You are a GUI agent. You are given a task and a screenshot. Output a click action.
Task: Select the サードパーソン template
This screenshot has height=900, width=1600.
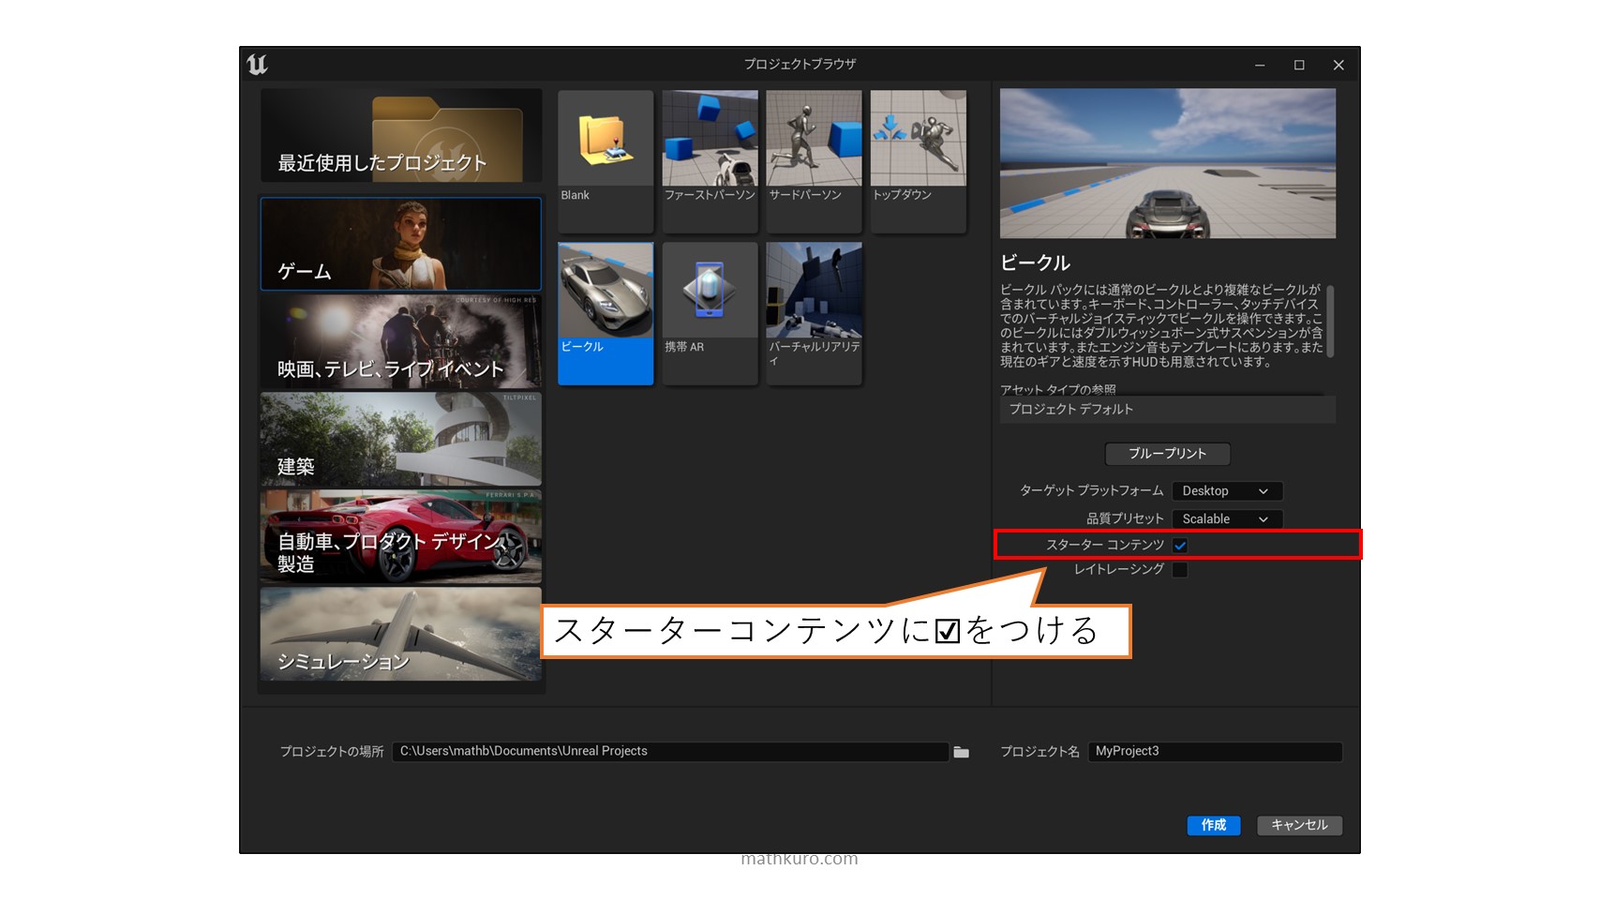pyautogui.click(x=814, y=141)
